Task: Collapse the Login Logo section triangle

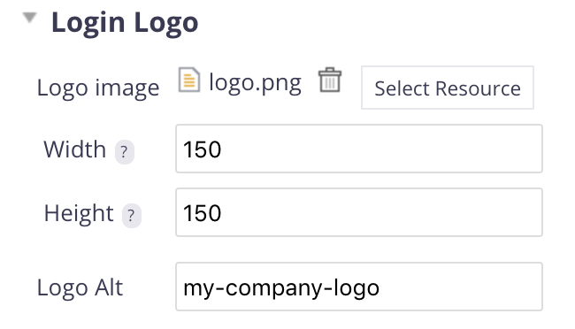Action: [29, 17]
